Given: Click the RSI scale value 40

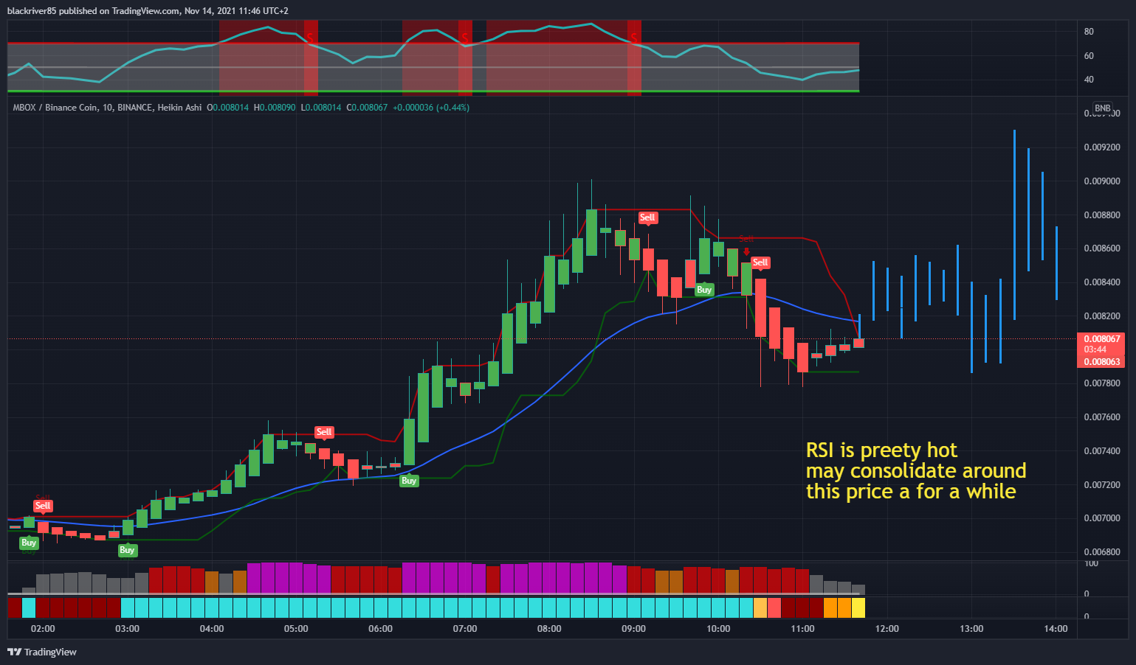Looking at the screenshot, I should coord(1089,80).
